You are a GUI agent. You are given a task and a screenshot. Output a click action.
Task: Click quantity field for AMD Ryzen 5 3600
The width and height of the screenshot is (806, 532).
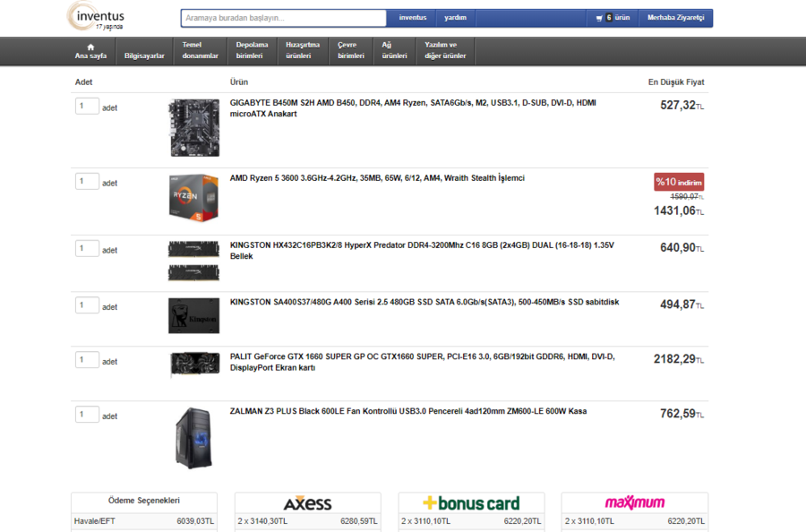click(x=87, y=182)
